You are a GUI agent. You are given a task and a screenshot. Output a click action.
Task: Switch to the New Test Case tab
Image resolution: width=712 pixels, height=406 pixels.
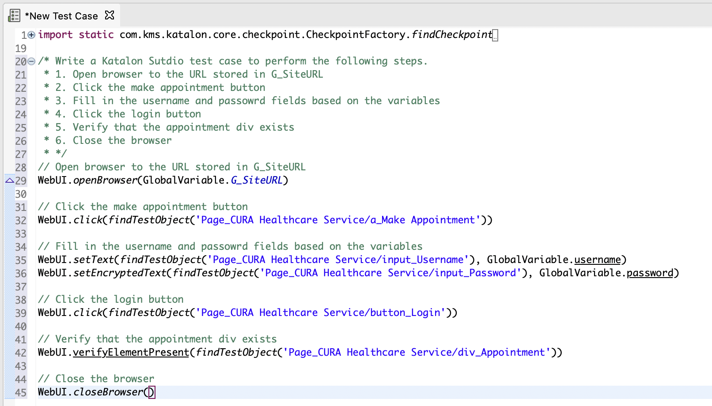coord(62,15)
